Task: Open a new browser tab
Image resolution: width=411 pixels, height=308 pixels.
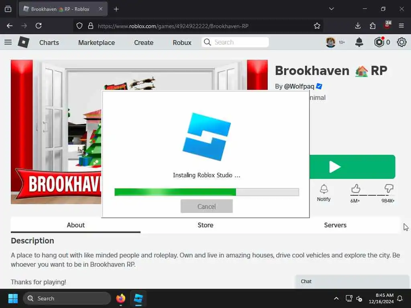Action: [x=116, y=9]
